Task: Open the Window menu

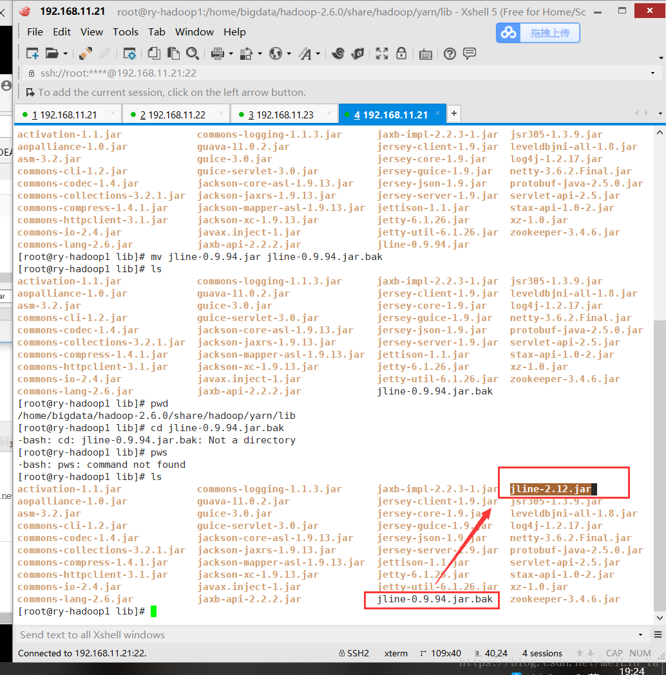Action: (195, 32)
